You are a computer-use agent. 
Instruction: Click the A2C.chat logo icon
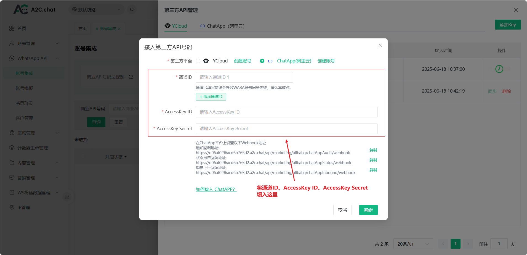(x=21, y=9)
